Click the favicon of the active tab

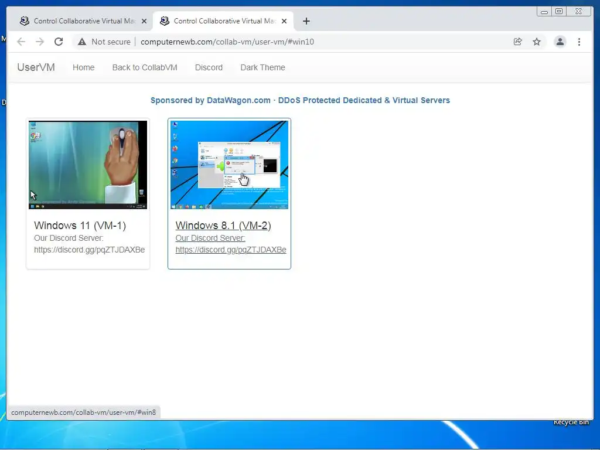click(x=165, y=21)
